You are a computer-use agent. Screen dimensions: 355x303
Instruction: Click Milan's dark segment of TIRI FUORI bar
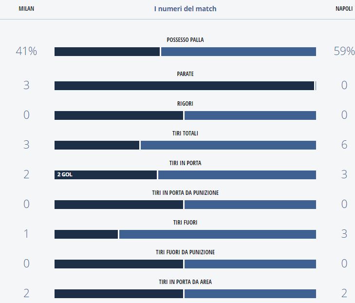(x=86, y=234)
